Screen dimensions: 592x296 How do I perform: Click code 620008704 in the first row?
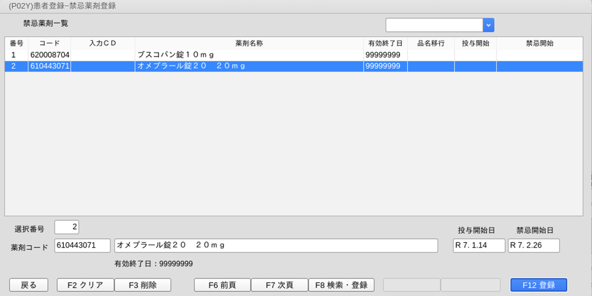49,54
